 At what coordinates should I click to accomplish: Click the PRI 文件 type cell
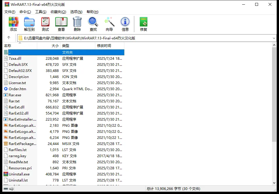[x=69, y=168]
